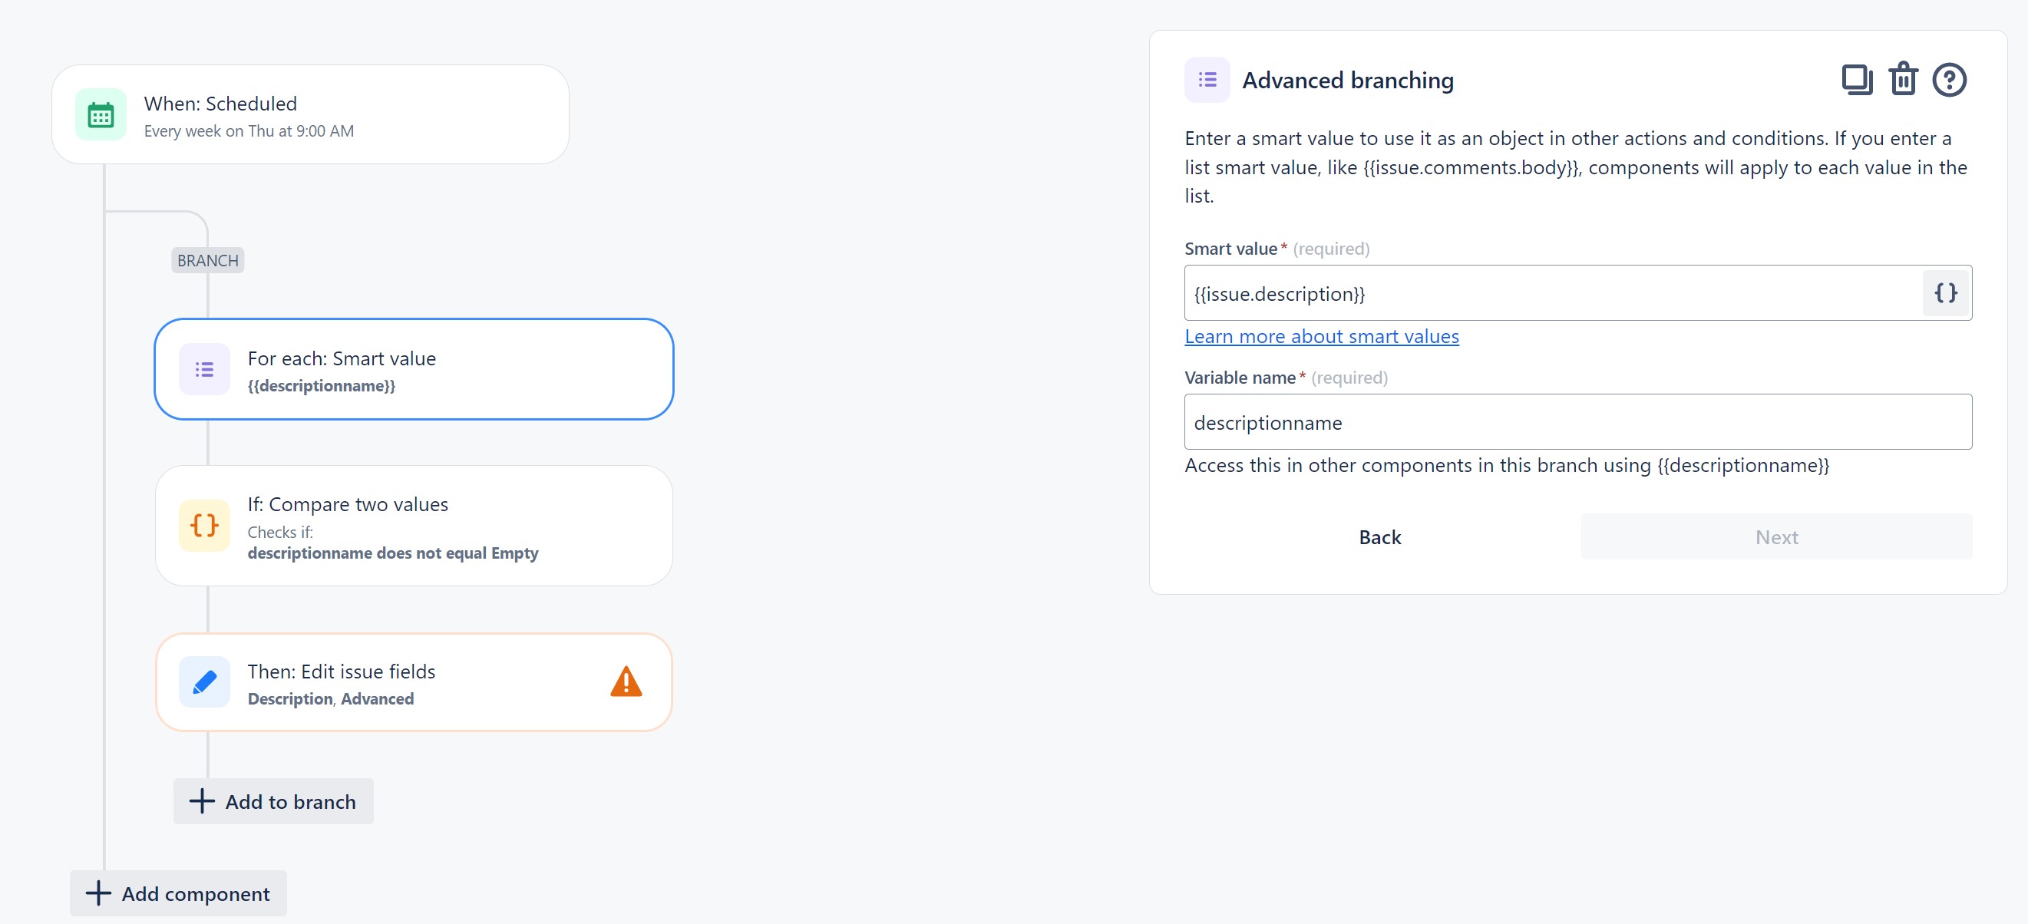Delete component via trash icon
Screen dimensions: 2028x924
click(x=1904, y=80)
